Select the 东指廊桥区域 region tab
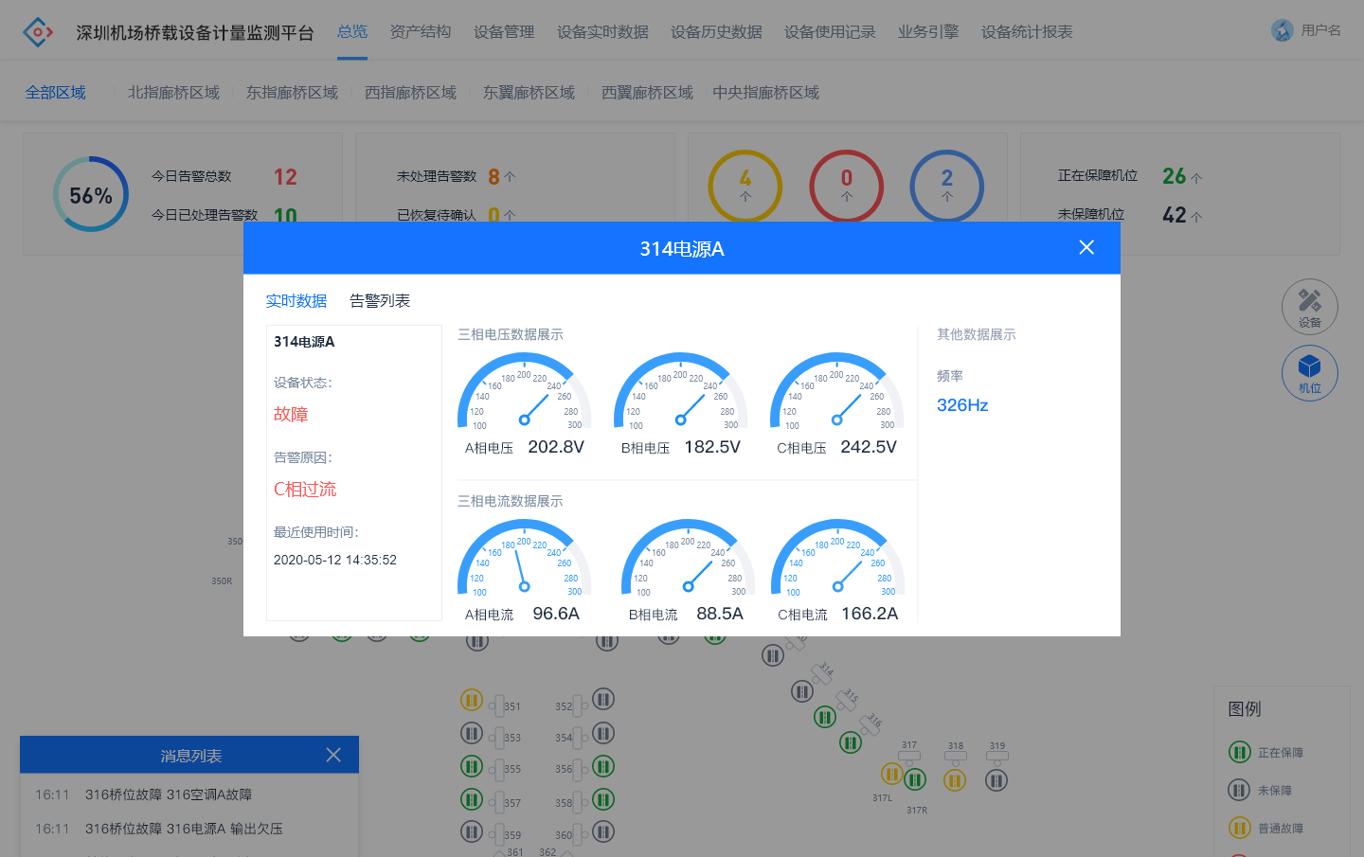The width and height of the screenshot is (1364, 857). (x=292, y=93)
